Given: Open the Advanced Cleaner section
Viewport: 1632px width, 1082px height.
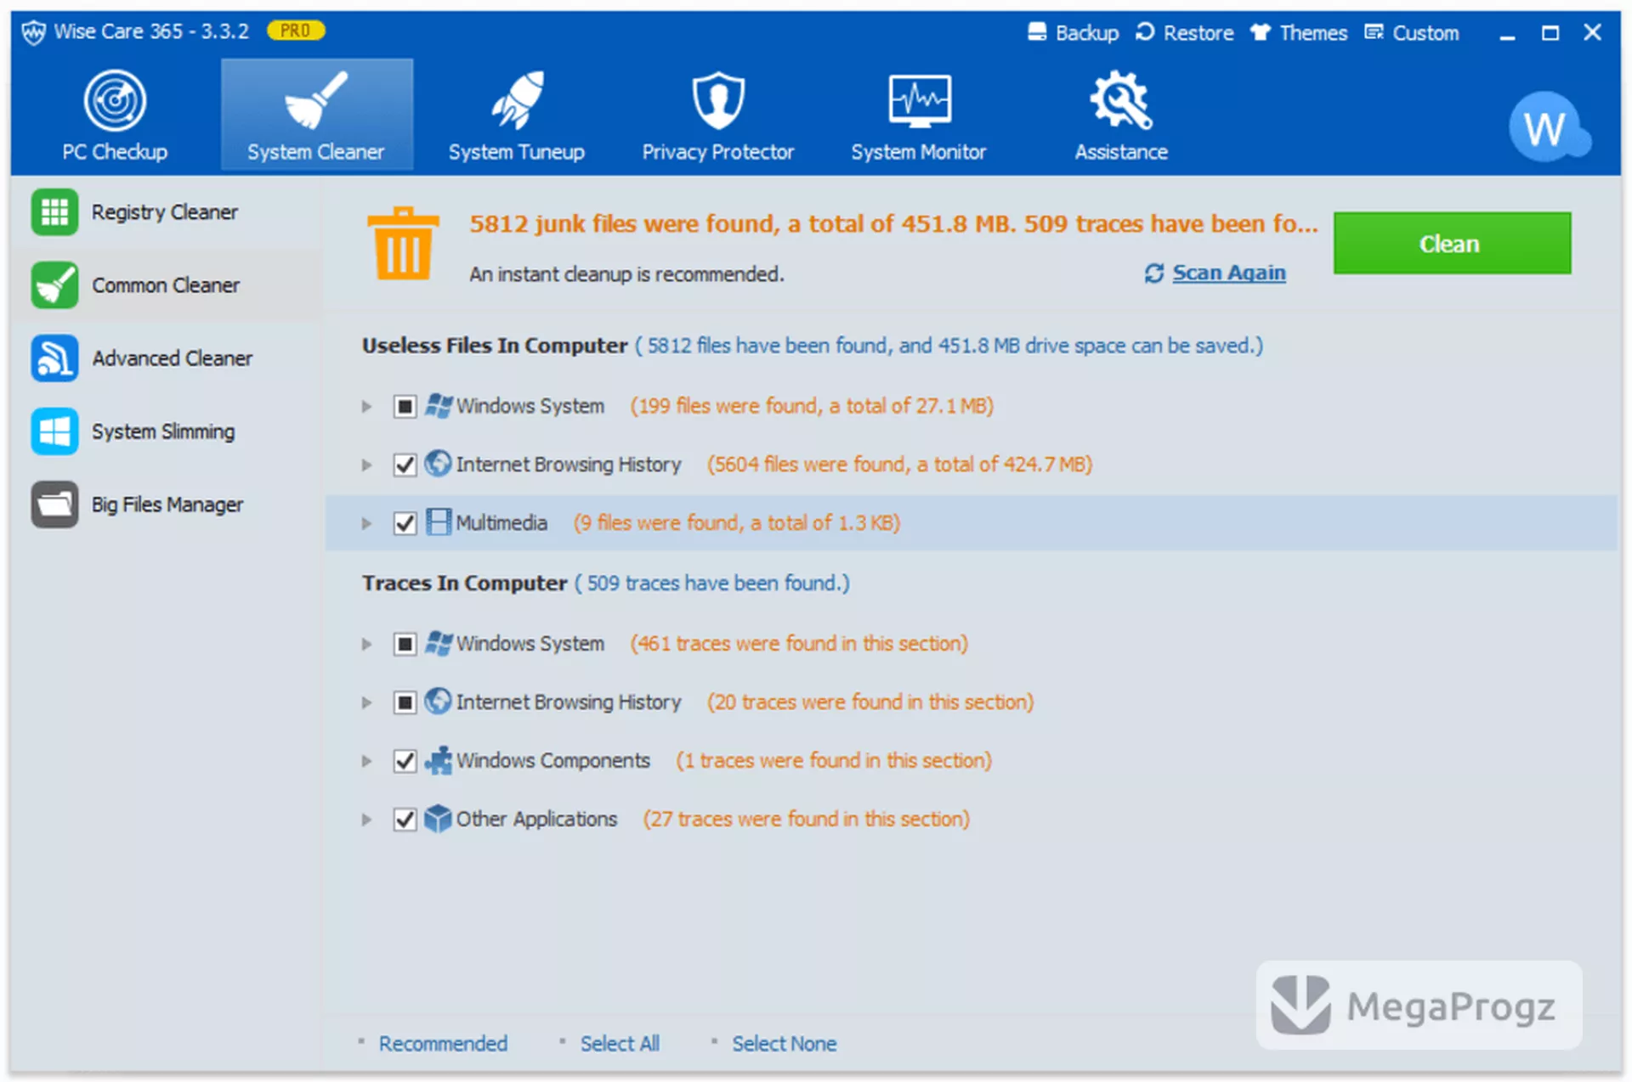Looking at the screenshot, I should [x=167, y=358].
